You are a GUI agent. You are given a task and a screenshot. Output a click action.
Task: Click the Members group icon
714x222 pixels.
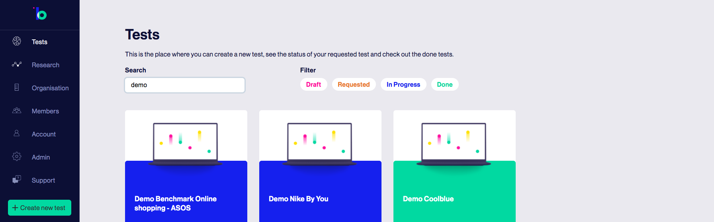[x=17, y=111]
